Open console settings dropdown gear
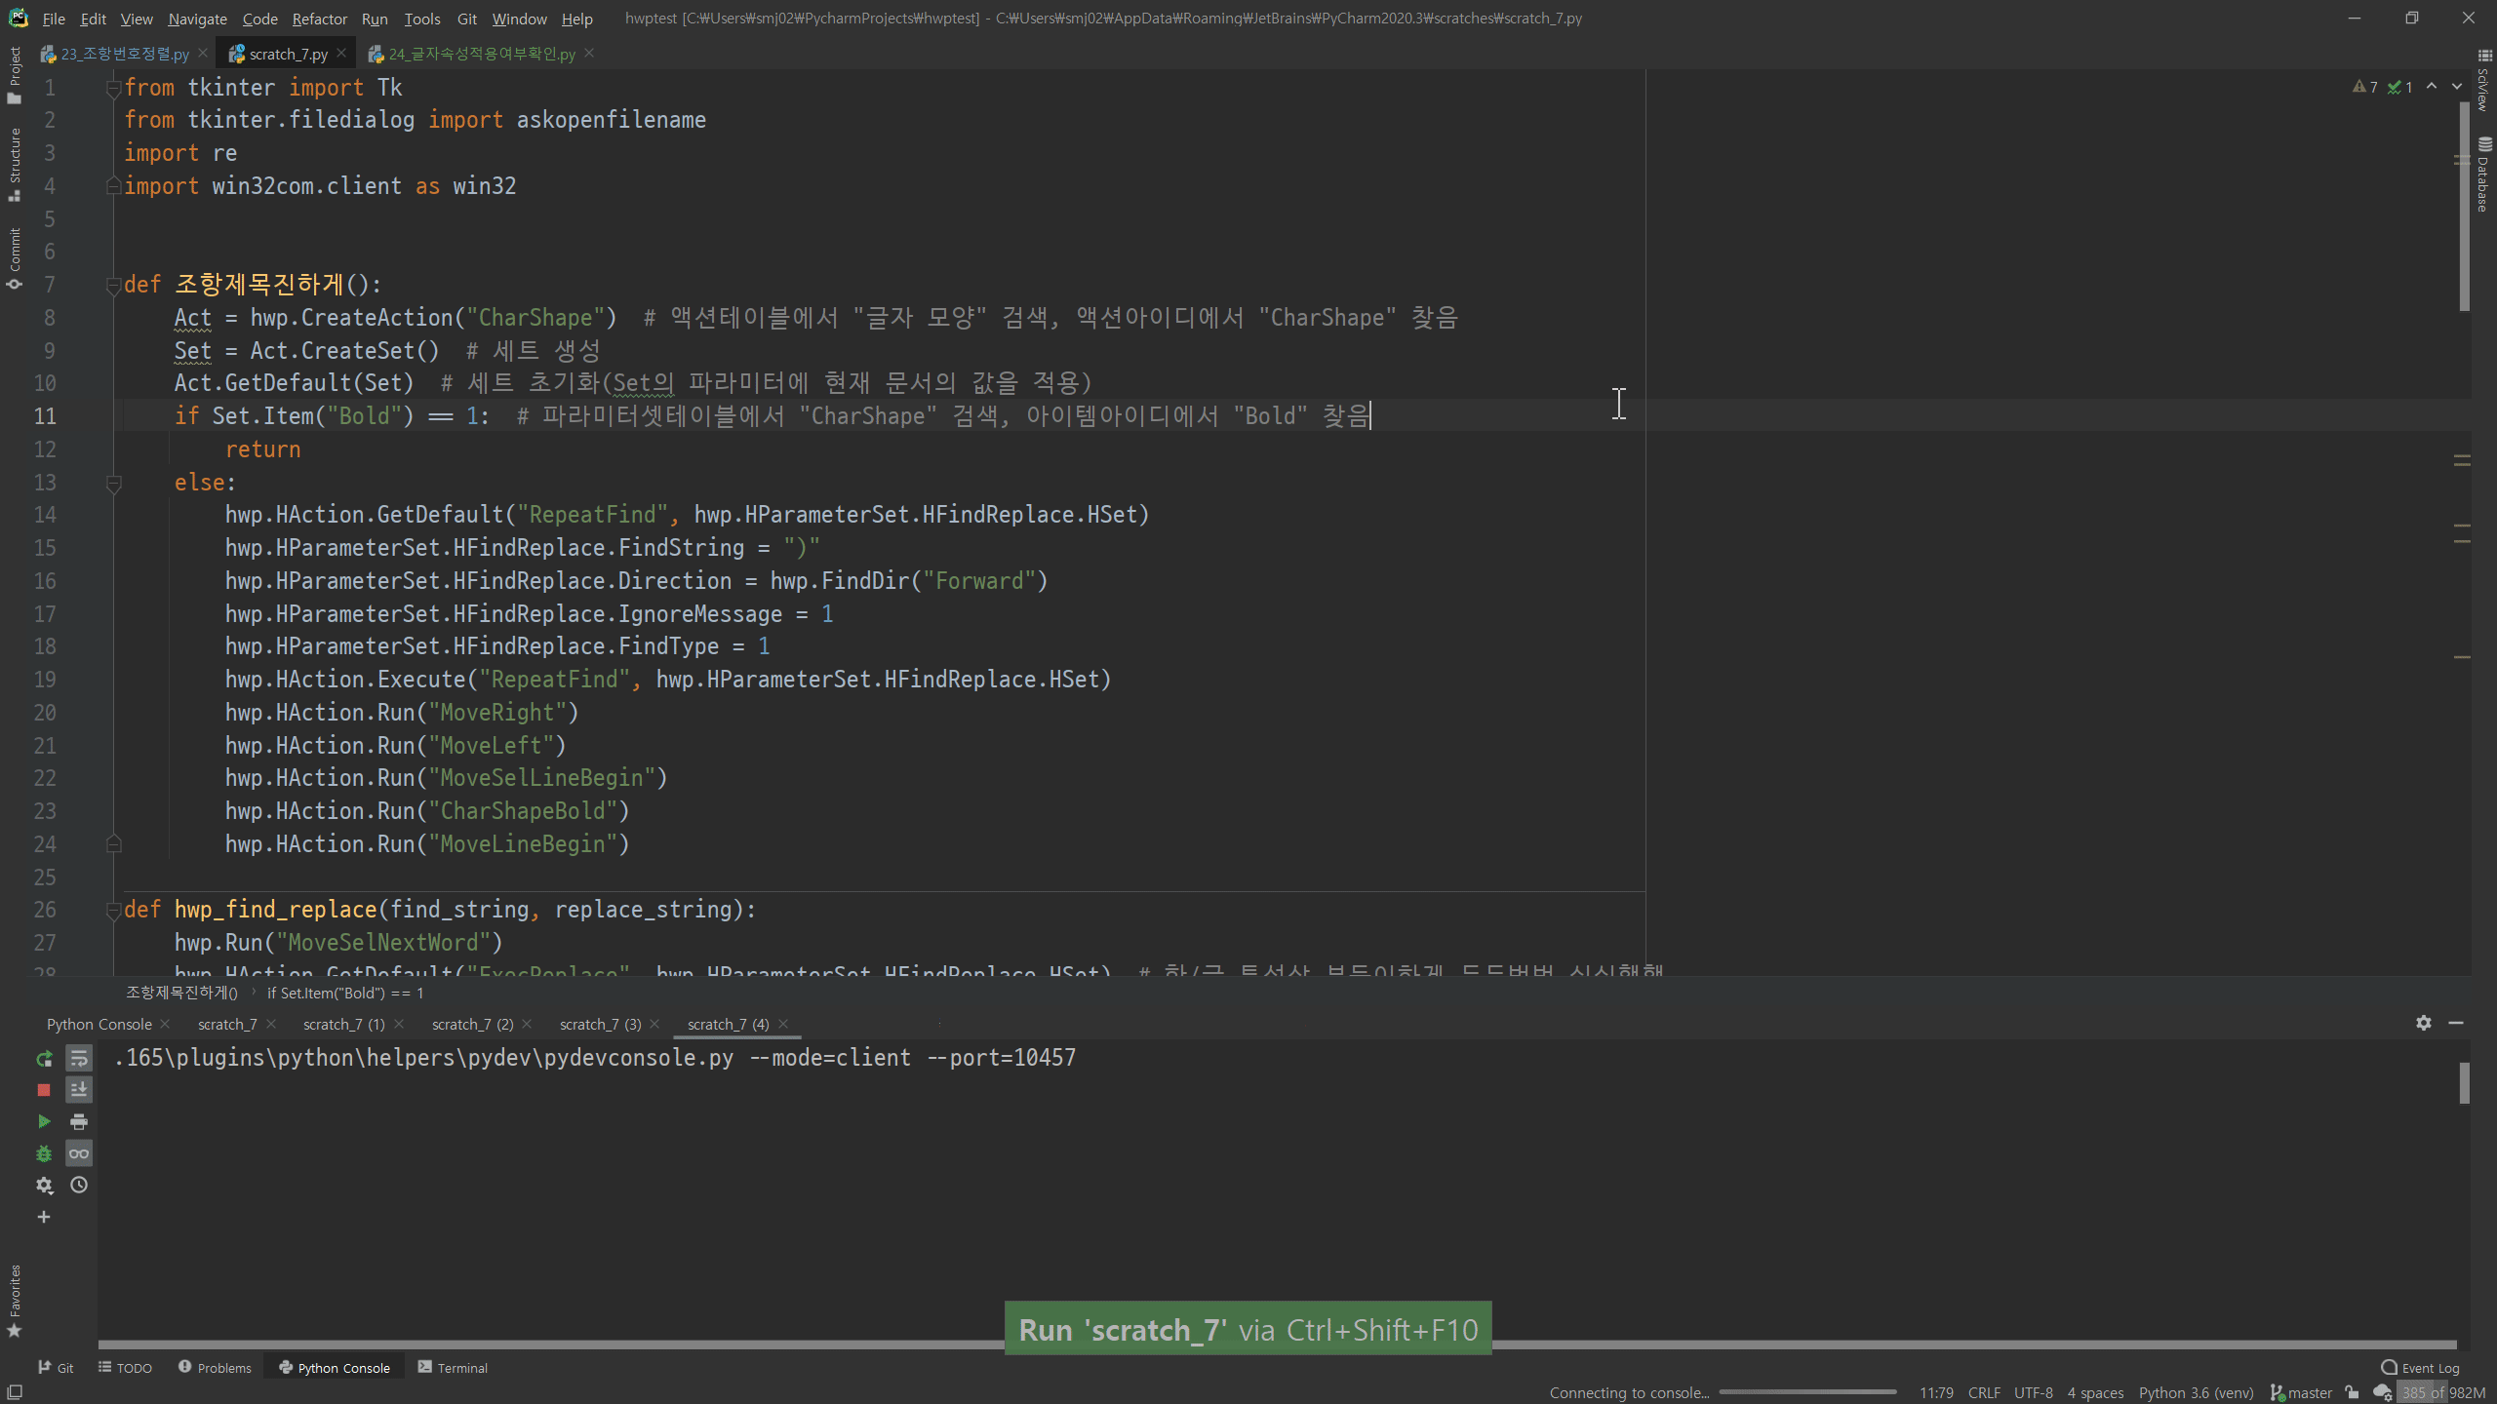2497x1404 pixels. click(44, 1185)
